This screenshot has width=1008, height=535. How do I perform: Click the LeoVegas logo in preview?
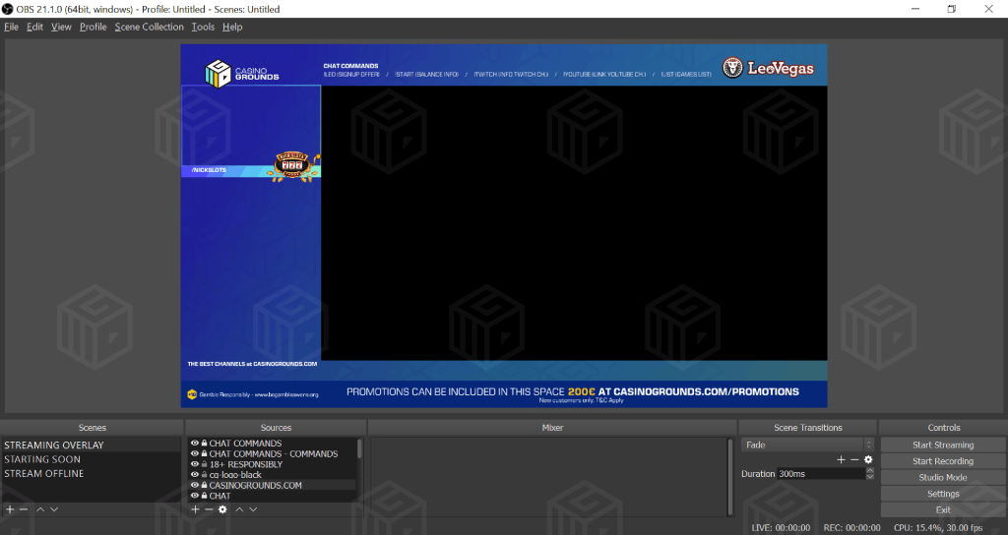tap(768, 68)
